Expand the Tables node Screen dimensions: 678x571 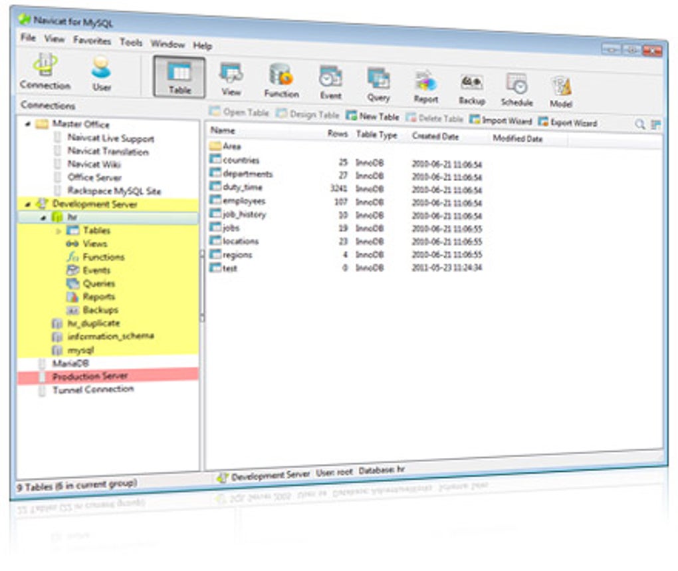pyautogui.click(x=58, y=231)
